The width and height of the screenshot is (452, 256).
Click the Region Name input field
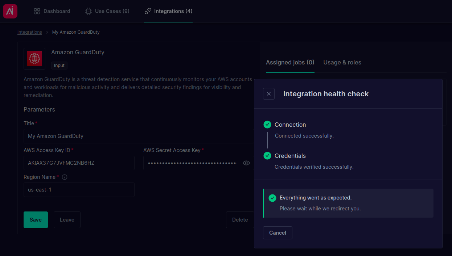click(x=79, y=190)
